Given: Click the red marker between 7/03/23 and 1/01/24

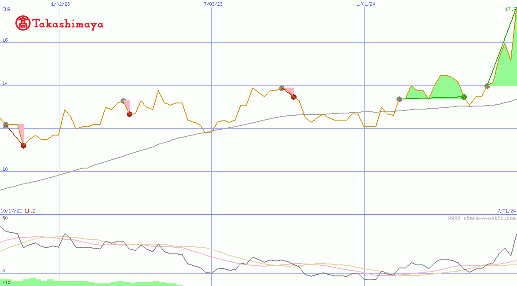Looking at the screenshot, I should [x=293, y=97].
